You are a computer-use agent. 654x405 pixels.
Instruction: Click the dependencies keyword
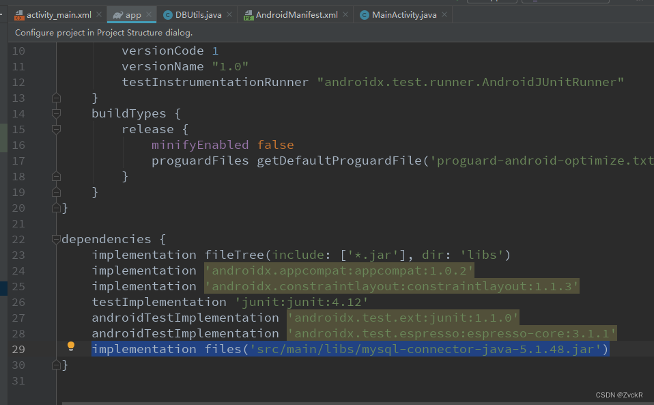click(106, 240)
